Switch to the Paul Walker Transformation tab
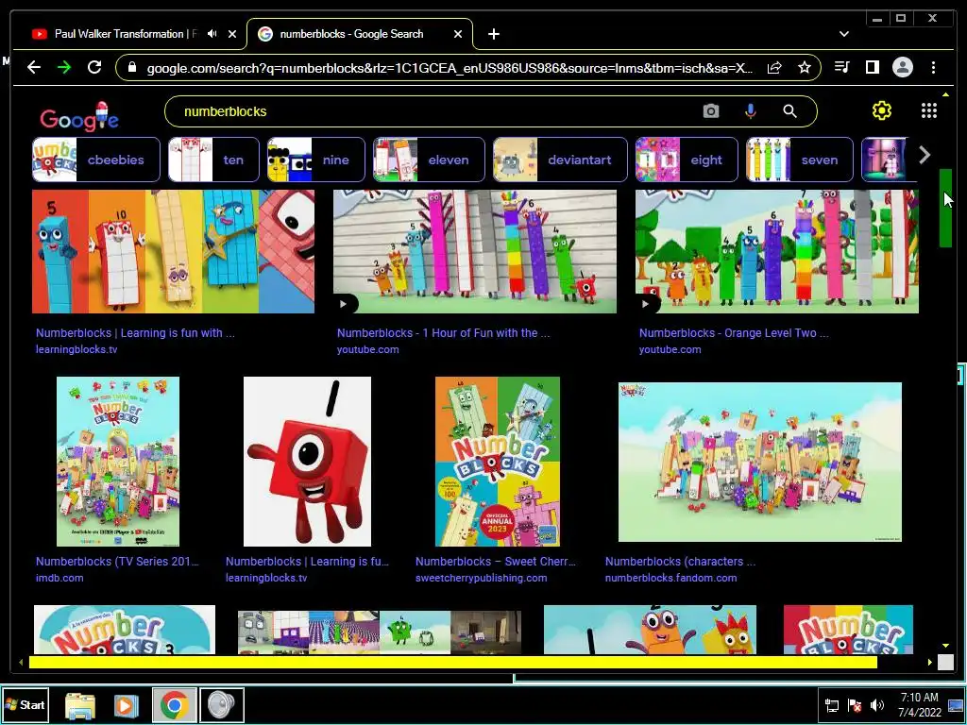 point(126,34)
